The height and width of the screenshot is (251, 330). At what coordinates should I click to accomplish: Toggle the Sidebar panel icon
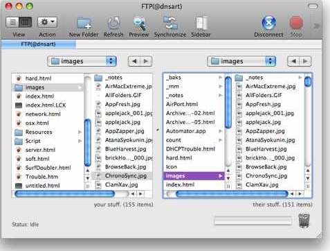(x=201, y=23)
